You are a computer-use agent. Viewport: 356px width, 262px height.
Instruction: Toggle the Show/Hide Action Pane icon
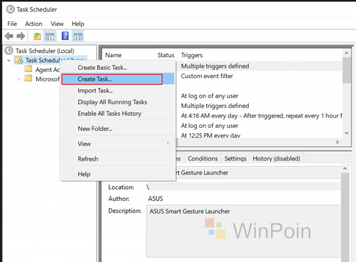tap(78, 36)
